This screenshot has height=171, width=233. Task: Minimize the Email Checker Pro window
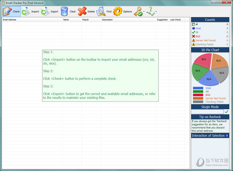click(x=214, y=2)
